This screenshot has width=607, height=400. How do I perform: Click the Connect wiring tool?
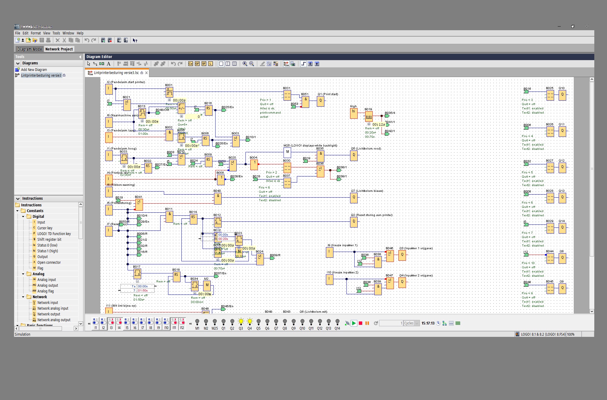coord(95,64)
